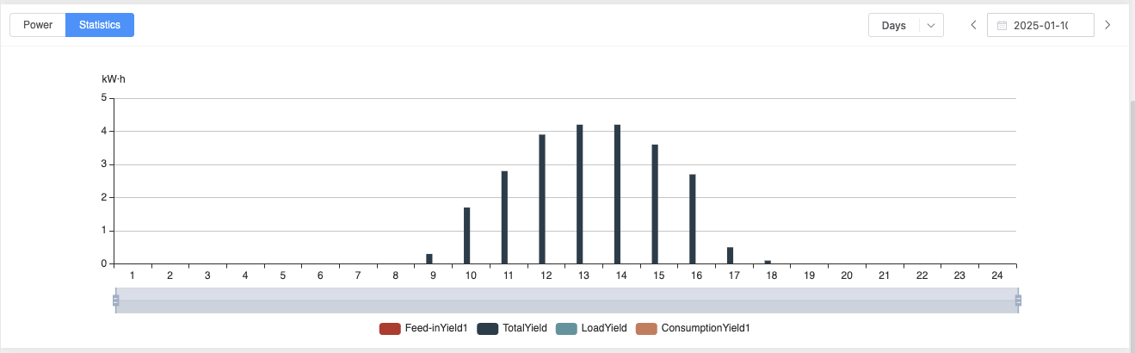Click the date input showing 2025-01-10
This screenshot has height=353, width=1135.
1041,26
